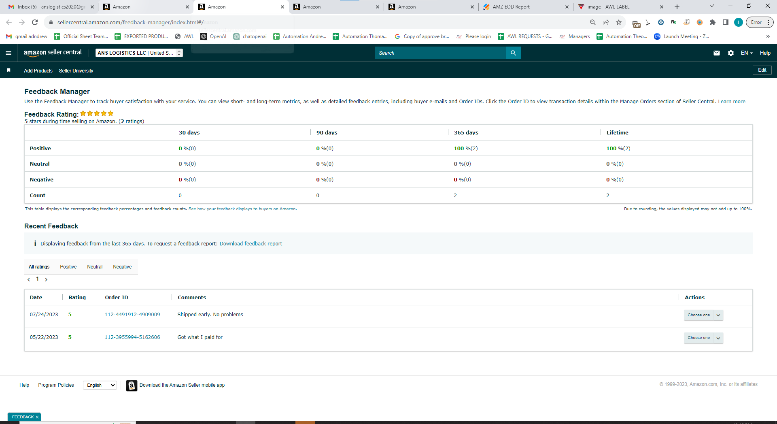Go to next feedback page arrow

coord(46,279)
